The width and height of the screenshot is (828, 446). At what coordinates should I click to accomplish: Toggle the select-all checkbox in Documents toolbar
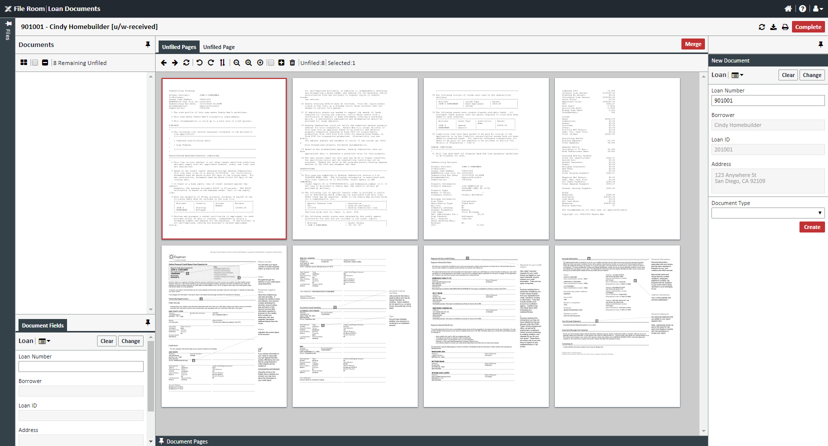(35, 62)
